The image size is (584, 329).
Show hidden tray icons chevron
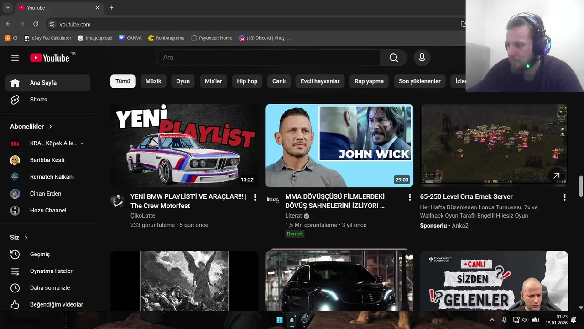(492, 320)
